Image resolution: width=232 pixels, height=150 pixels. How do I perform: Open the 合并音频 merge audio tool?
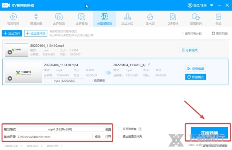(x=82, y=19)
